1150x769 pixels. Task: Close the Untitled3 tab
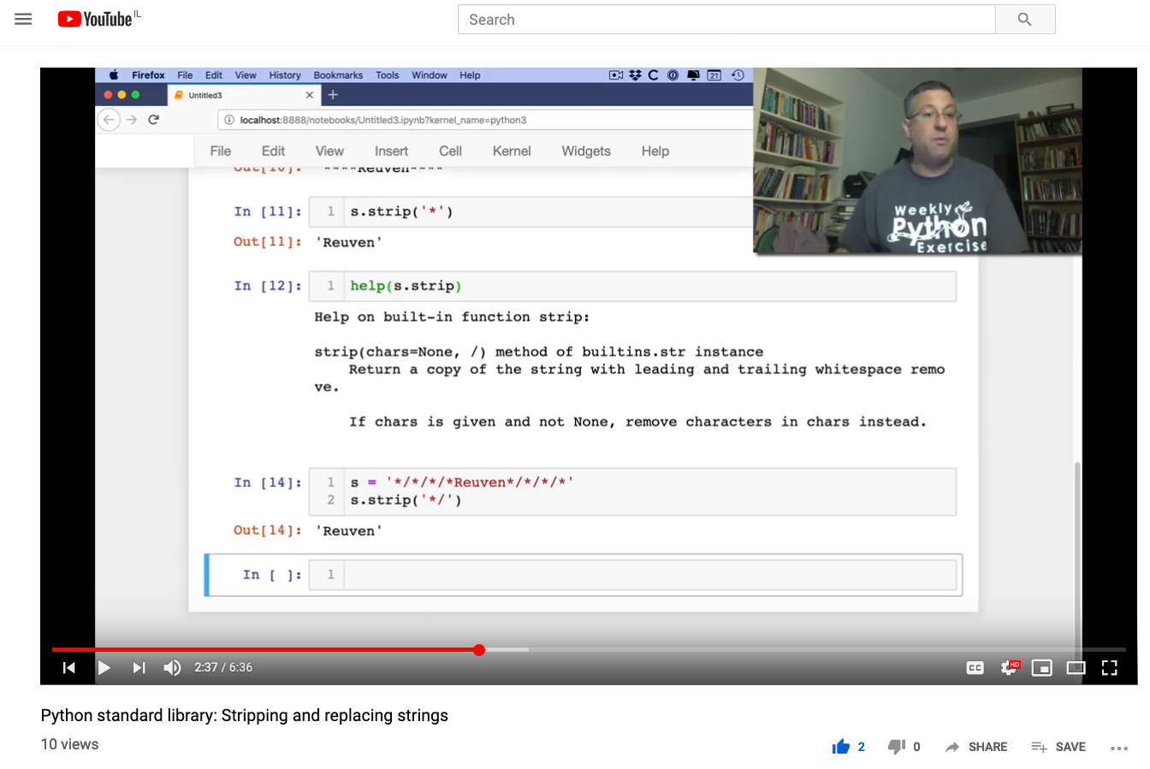coord(310,95)
